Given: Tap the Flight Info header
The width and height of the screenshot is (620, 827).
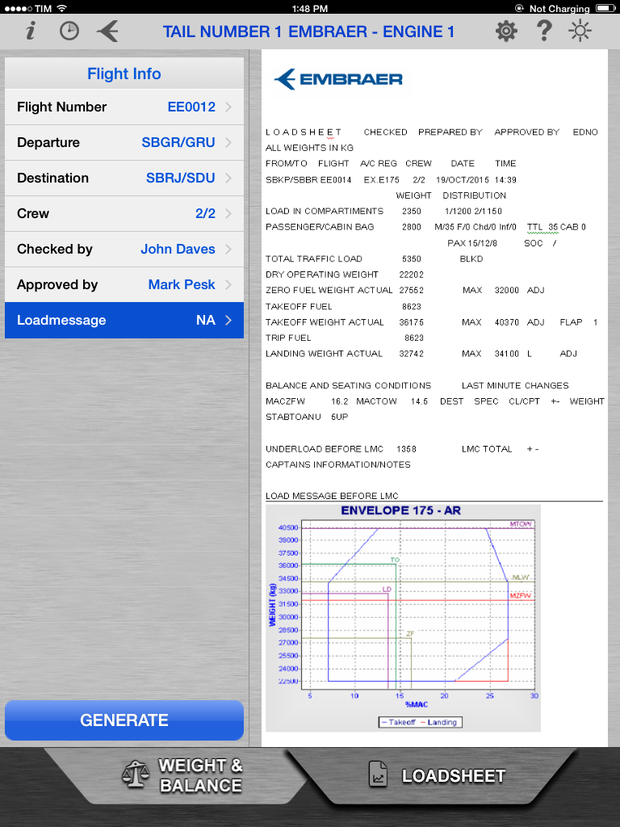Looking at the screenshot, I should pos(124,73).
